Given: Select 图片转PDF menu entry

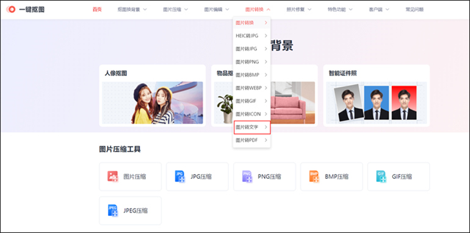Looking at the screenshot, I should pos(251,140).
